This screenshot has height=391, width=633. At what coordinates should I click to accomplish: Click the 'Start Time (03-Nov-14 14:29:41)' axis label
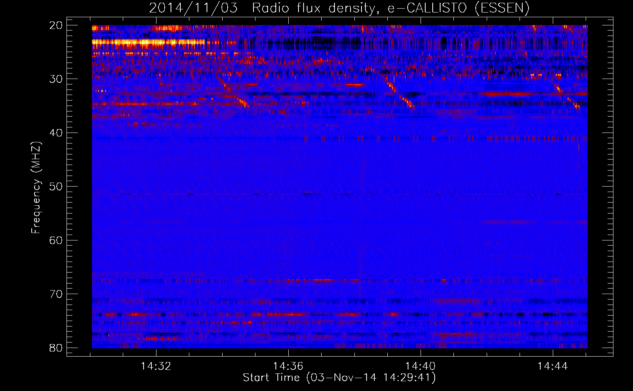(339, 378)
